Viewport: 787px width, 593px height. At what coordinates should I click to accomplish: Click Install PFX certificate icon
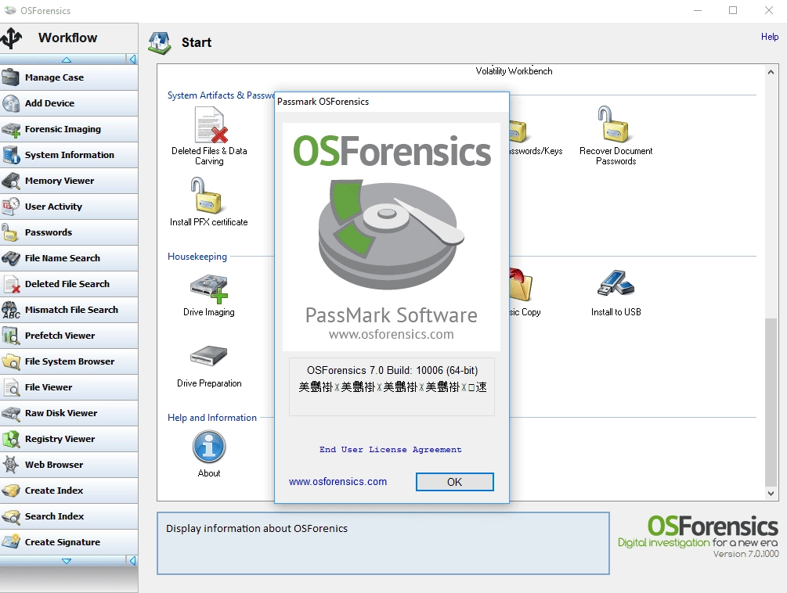[206, 196]
